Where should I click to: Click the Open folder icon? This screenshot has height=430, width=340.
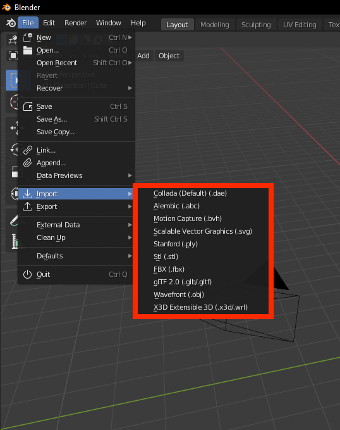pos(27,50)
